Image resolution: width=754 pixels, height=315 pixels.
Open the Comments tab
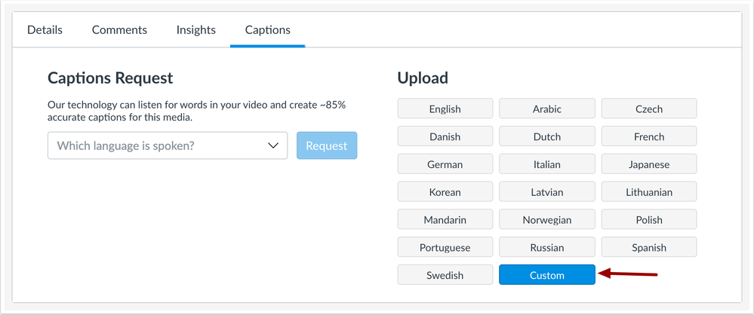(x=119, y=30)
